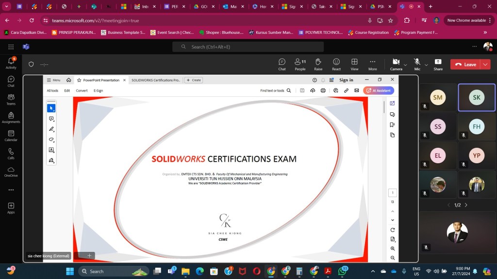Raise your hand in the meeting

coord(318,63)
